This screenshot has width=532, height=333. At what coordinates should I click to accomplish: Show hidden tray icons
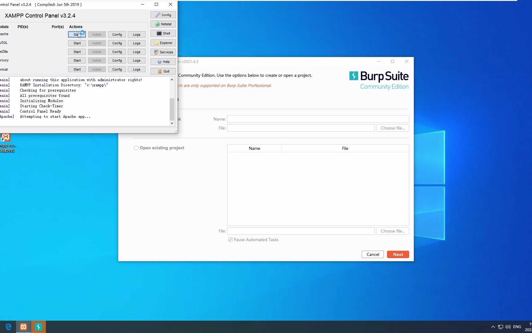pos(493,327)
